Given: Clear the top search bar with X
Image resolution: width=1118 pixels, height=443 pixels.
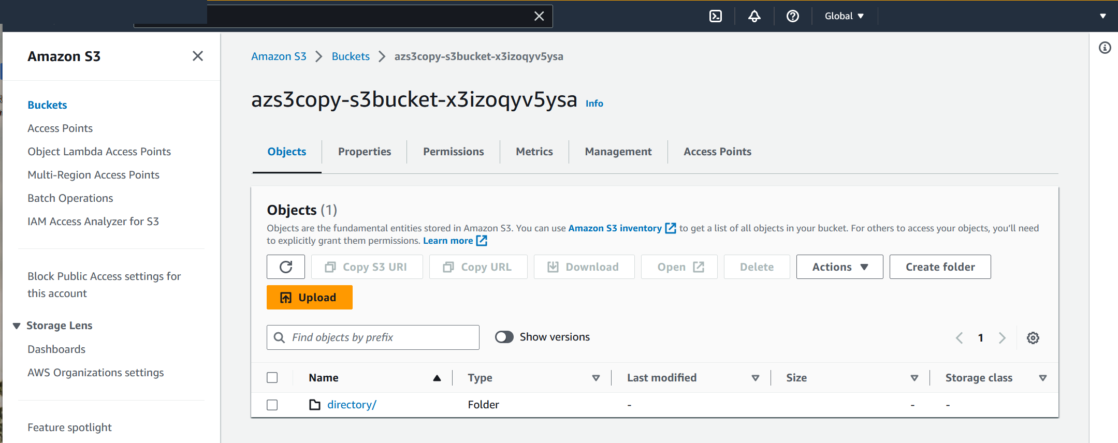Looking at the screenshot, I should click(x=539, y=16).
